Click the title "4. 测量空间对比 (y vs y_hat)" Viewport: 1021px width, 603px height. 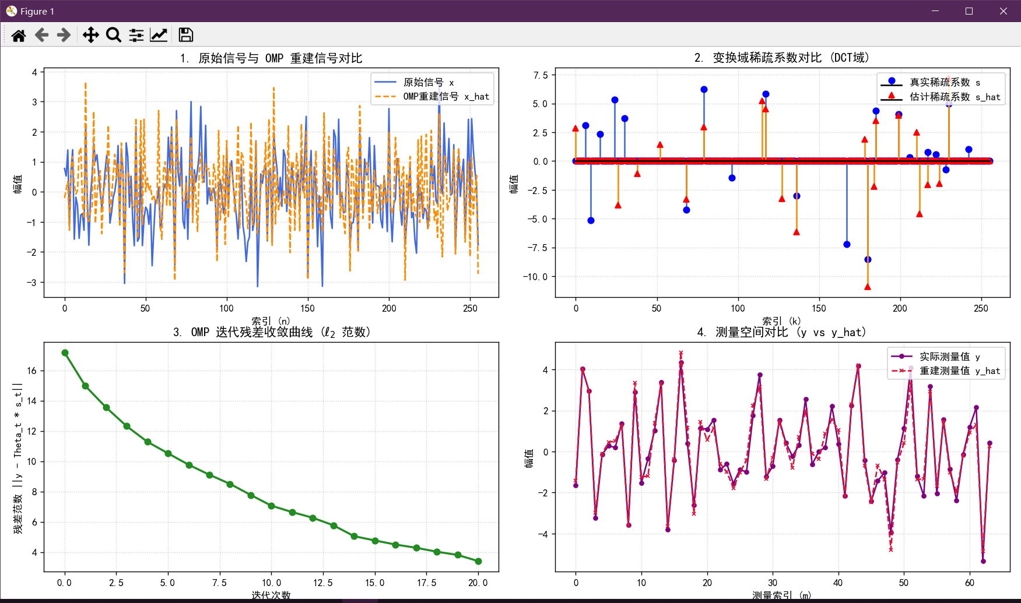point(782,332)
